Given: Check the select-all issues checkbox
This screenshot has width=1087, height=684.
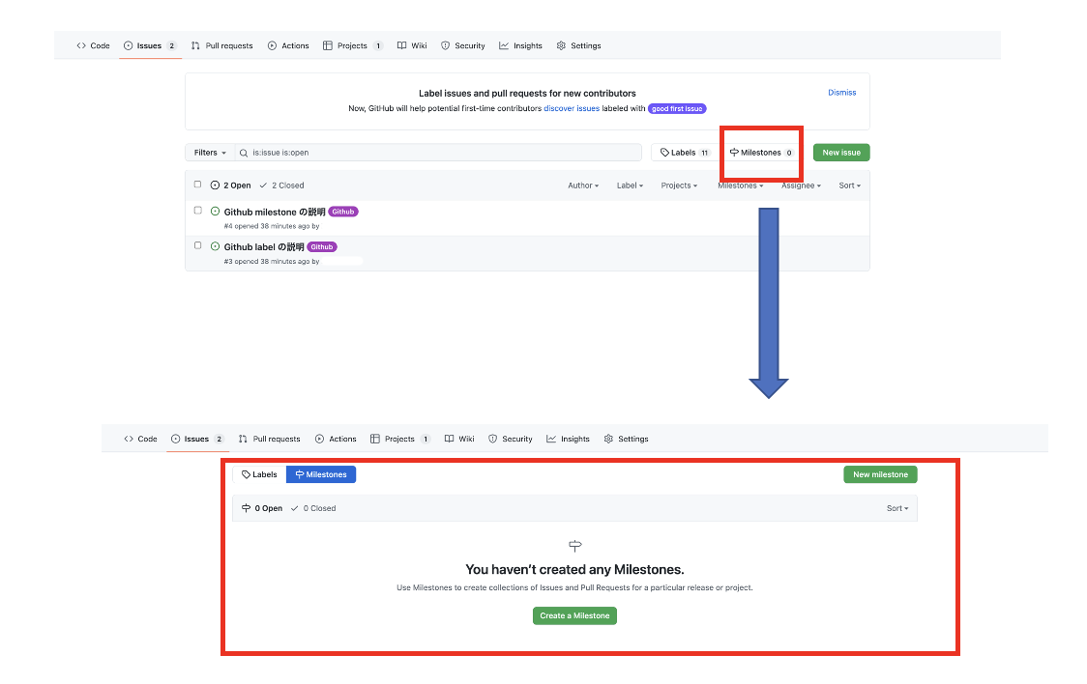Looking at the screenshot, I should (198, 185).
